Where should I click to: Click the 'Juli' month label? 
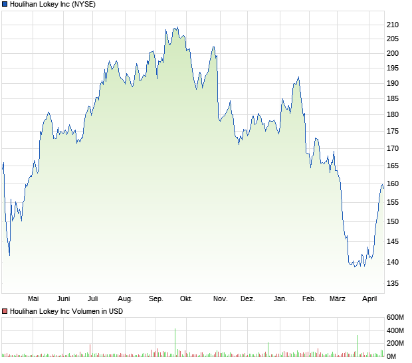tap(93, 299)
